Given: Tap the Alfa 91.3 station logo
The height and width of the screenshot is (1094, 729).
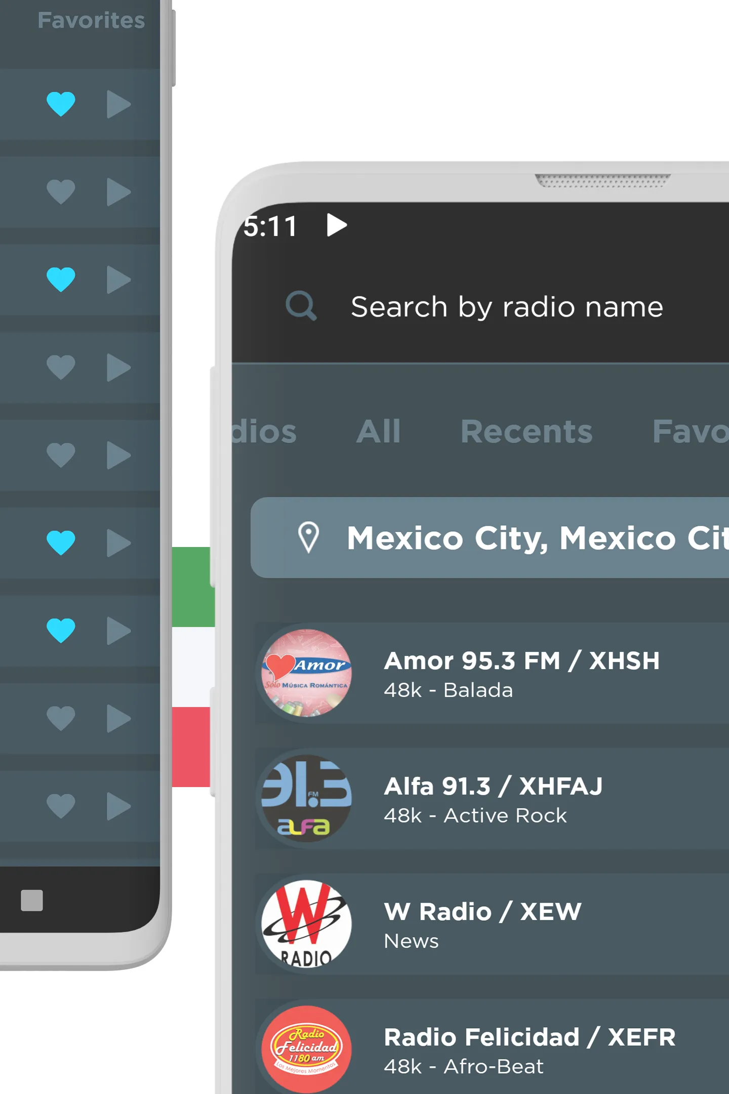Looking at the screenshot, I should 306,798.
